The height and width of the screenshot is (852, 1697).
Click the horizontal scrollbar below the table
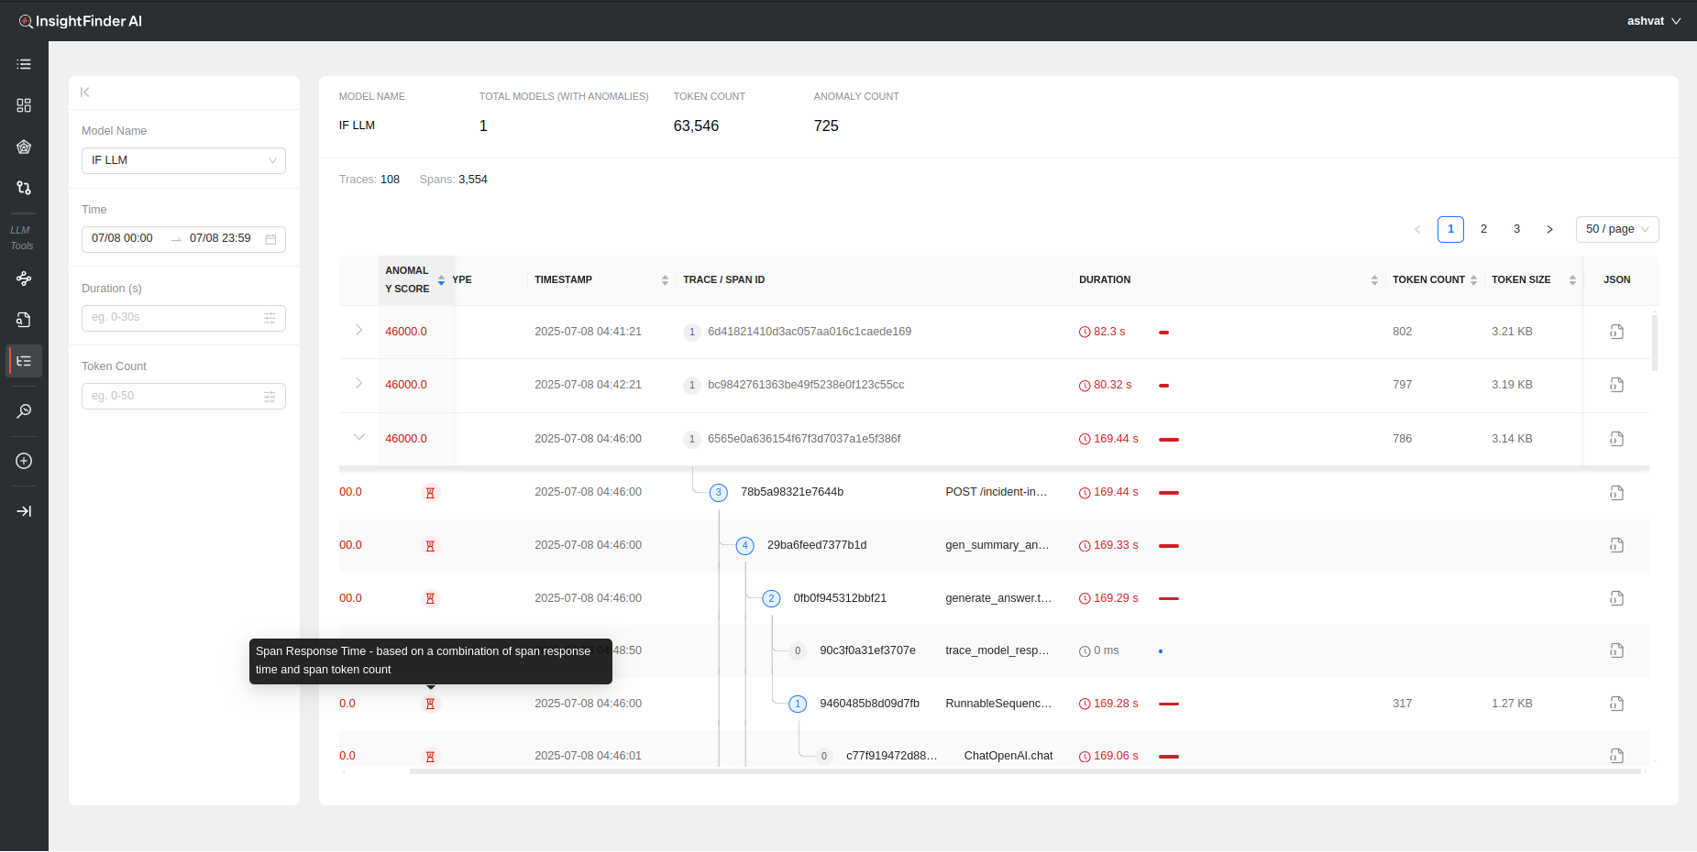pyautogui.click(x=1024, y=771)
